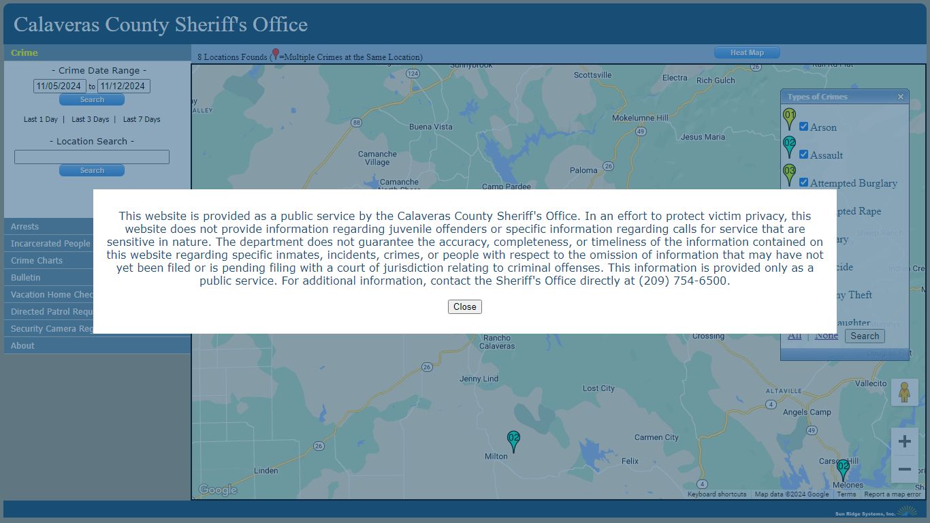The image size is (930, 523).
Task: Click the Types of Crimes panel title
Action: click(817, 97)
